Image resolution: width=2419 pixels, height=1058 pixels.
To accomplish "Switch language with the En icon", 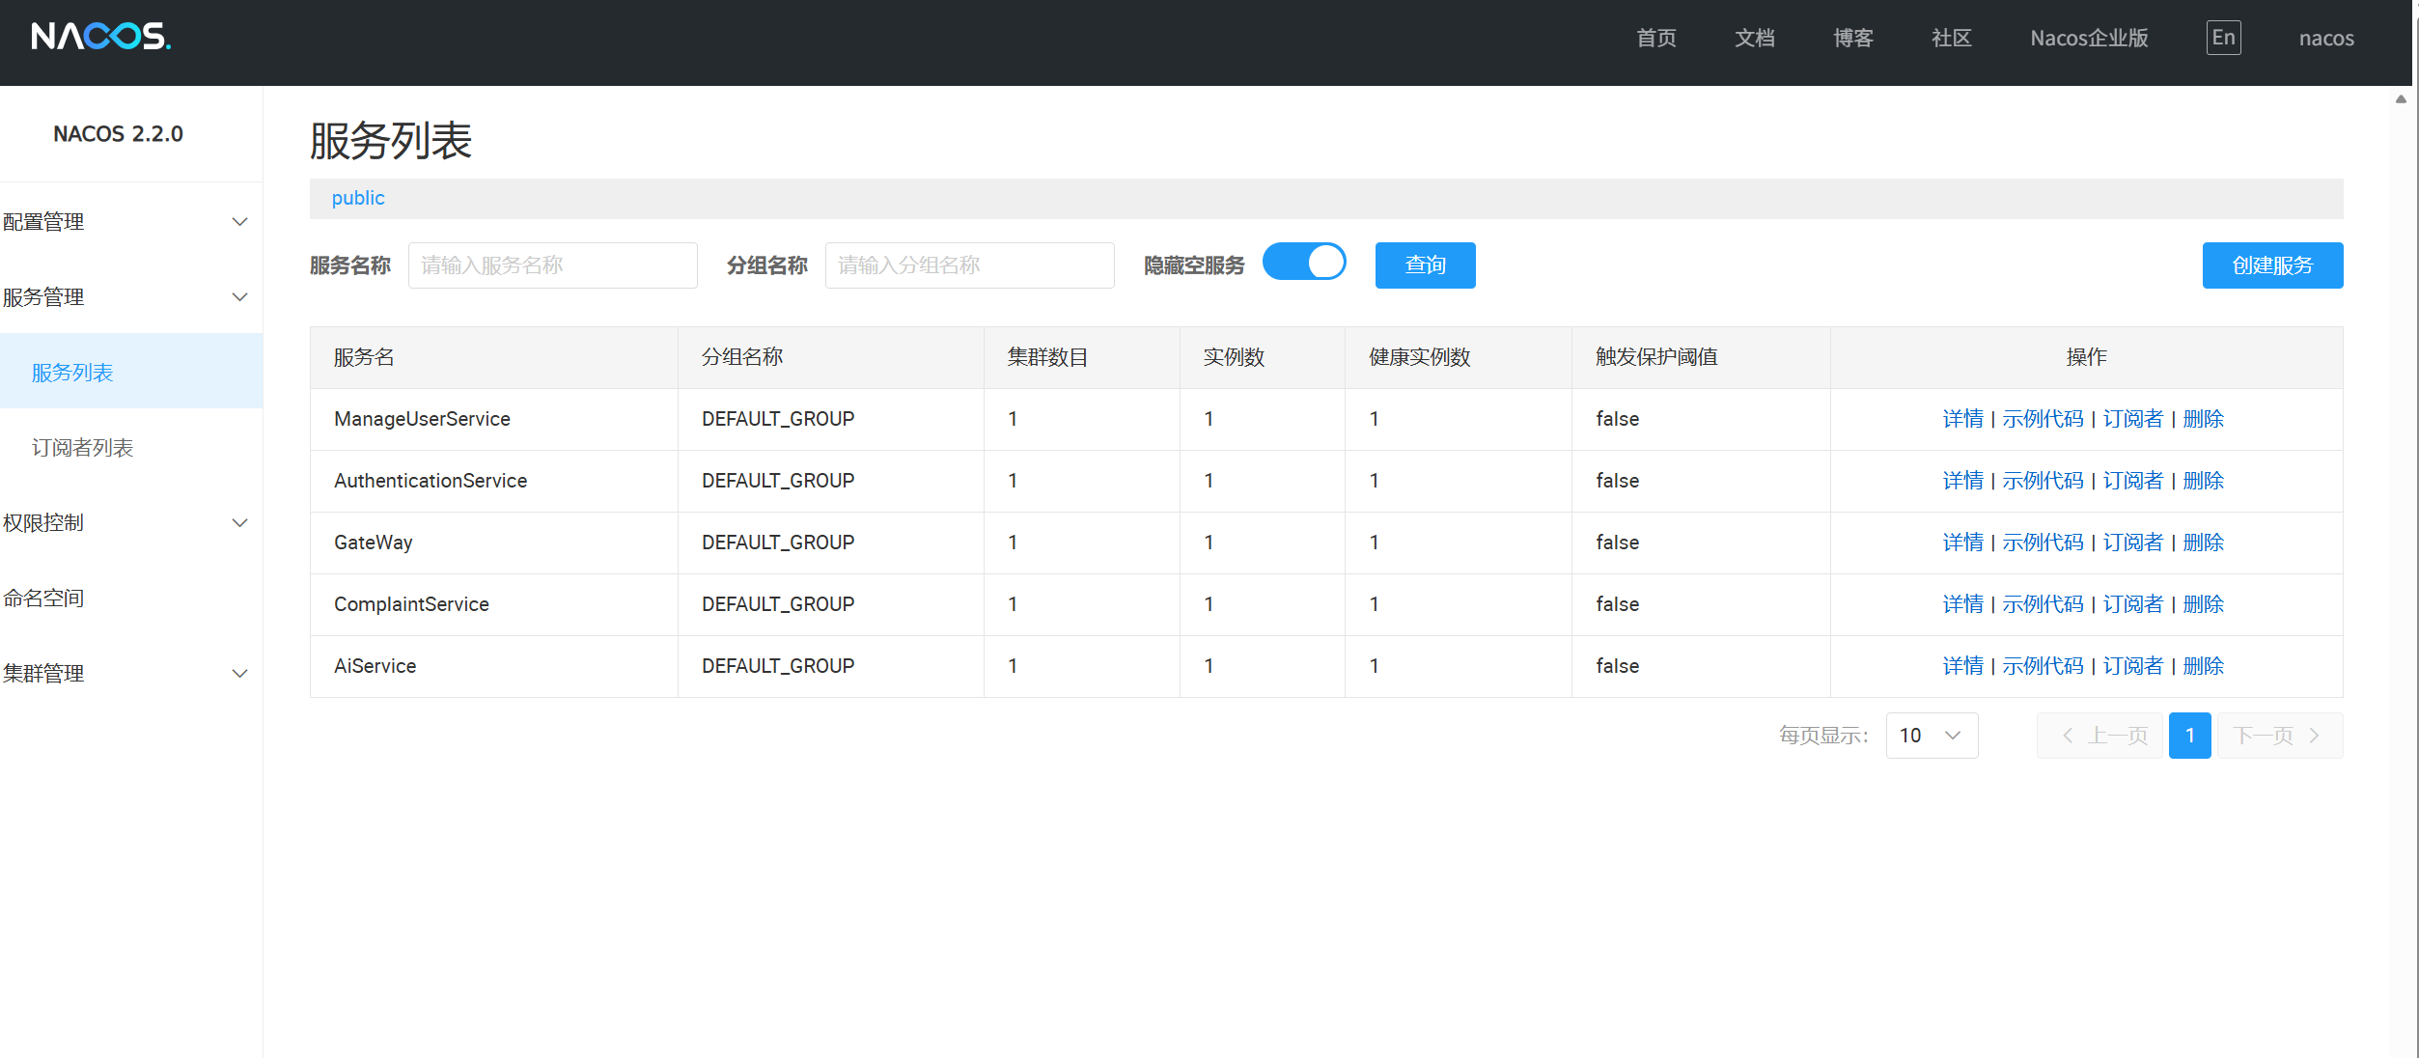I will (2223, 38).
